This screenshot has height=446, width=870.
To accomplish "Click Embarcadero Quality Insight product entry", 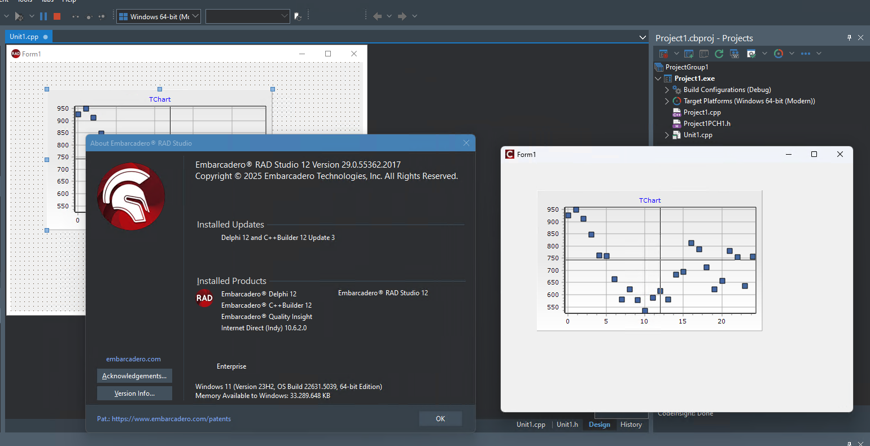I will click(x=266, y=317).
